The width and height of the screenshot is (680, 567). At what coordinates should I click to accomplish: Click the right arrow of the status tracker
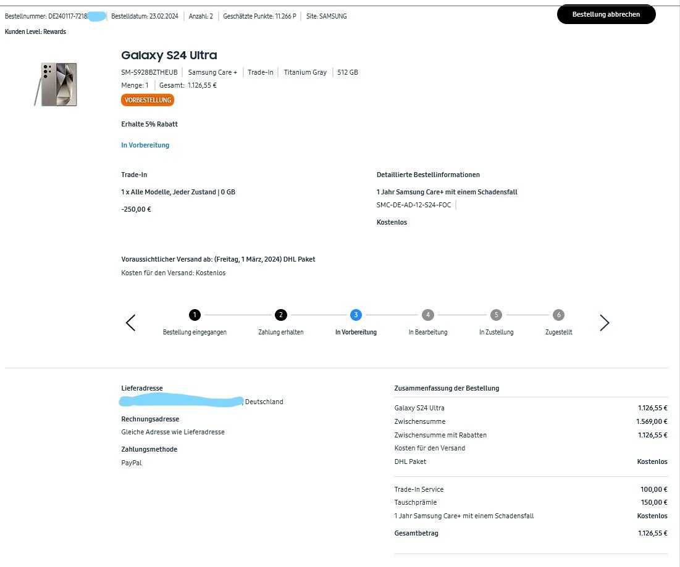point(605,323)
